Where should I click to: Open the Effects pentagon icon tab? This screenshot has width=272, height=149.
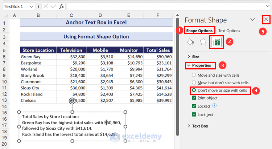(203, 42)
